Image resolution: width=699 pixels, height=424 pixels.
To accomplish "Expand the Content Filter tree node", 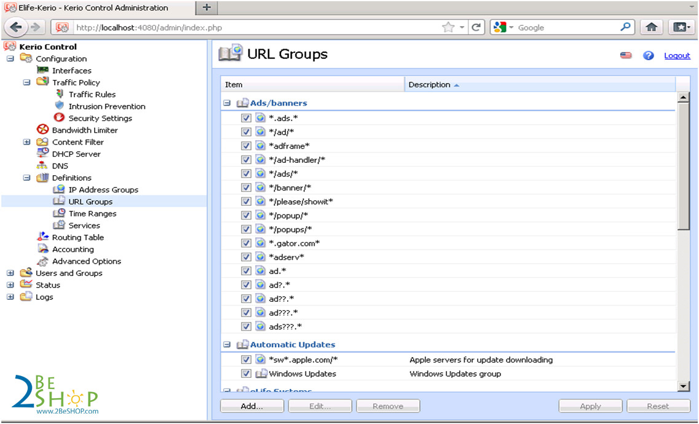I will pos(27,141).
